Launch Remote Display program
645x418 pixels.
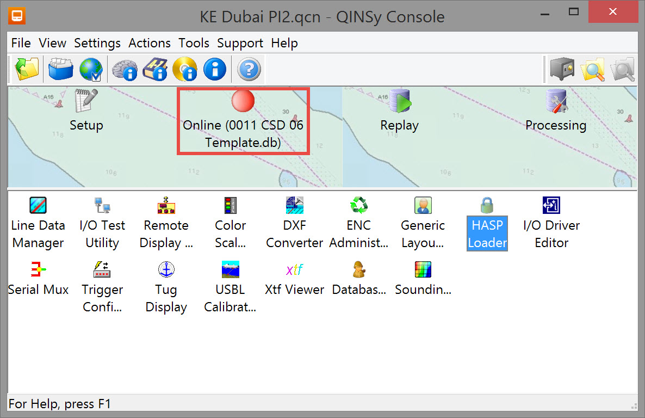(166, 223)
